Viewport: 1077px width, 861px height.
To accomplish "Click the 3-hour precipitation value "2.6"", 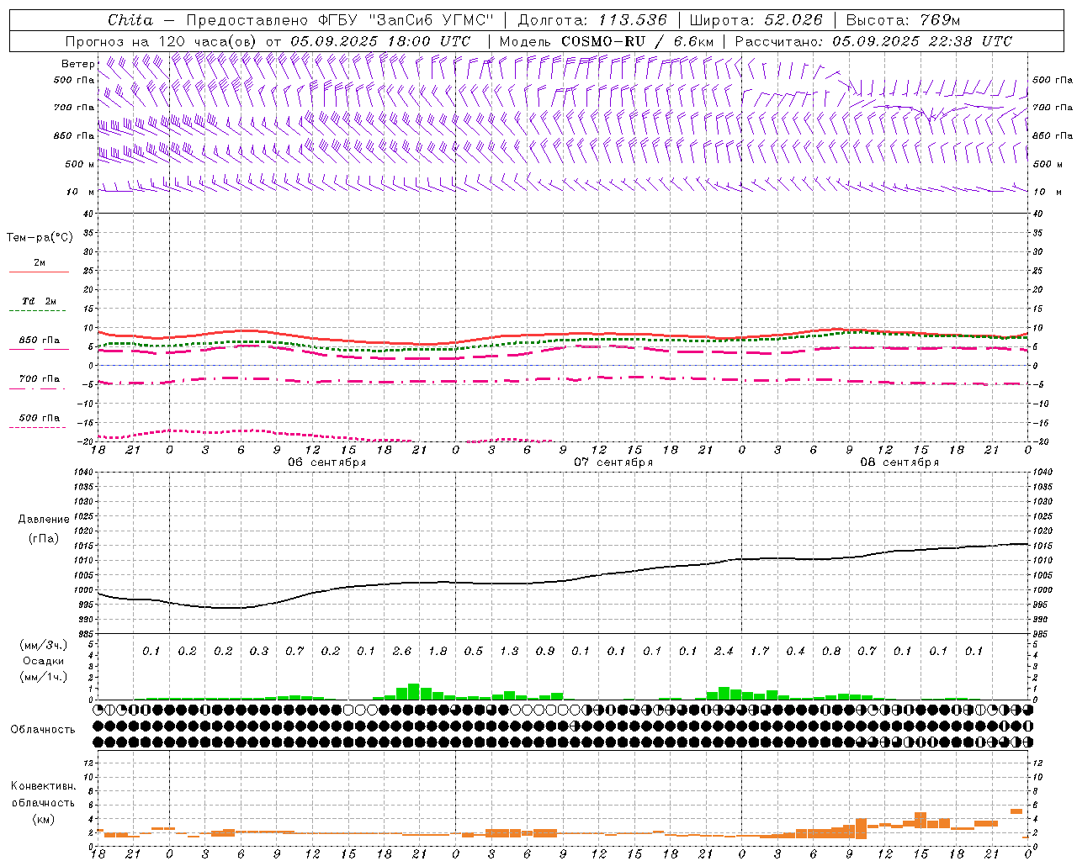I will tap(402, 651).
